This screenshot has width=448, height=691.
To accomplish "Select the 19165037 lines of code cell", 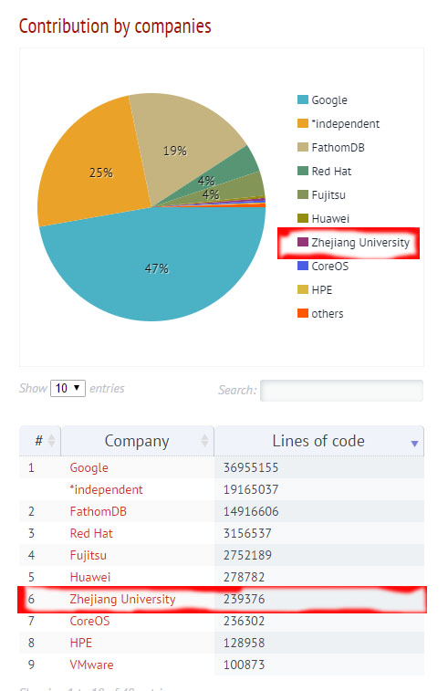I will click(x=319, y=489).
